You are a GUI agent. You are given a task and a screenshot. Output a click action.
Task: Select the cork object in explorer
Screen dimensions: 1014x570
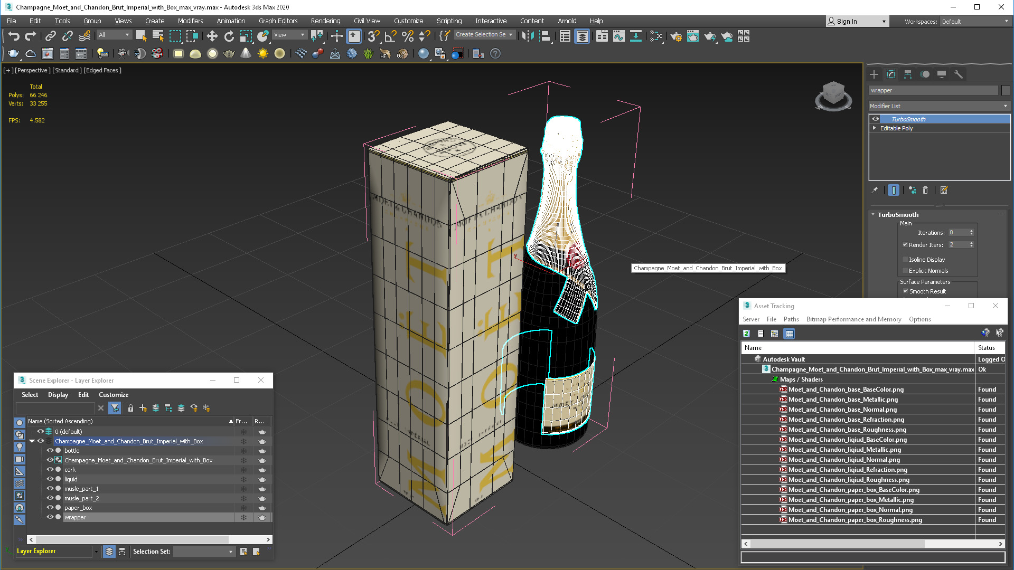pos(70,470)
